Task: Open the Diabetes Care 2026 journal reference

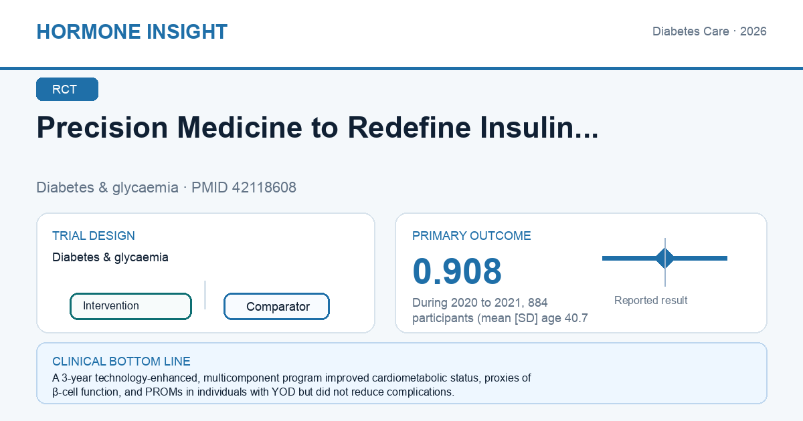Action: [709, 31]
